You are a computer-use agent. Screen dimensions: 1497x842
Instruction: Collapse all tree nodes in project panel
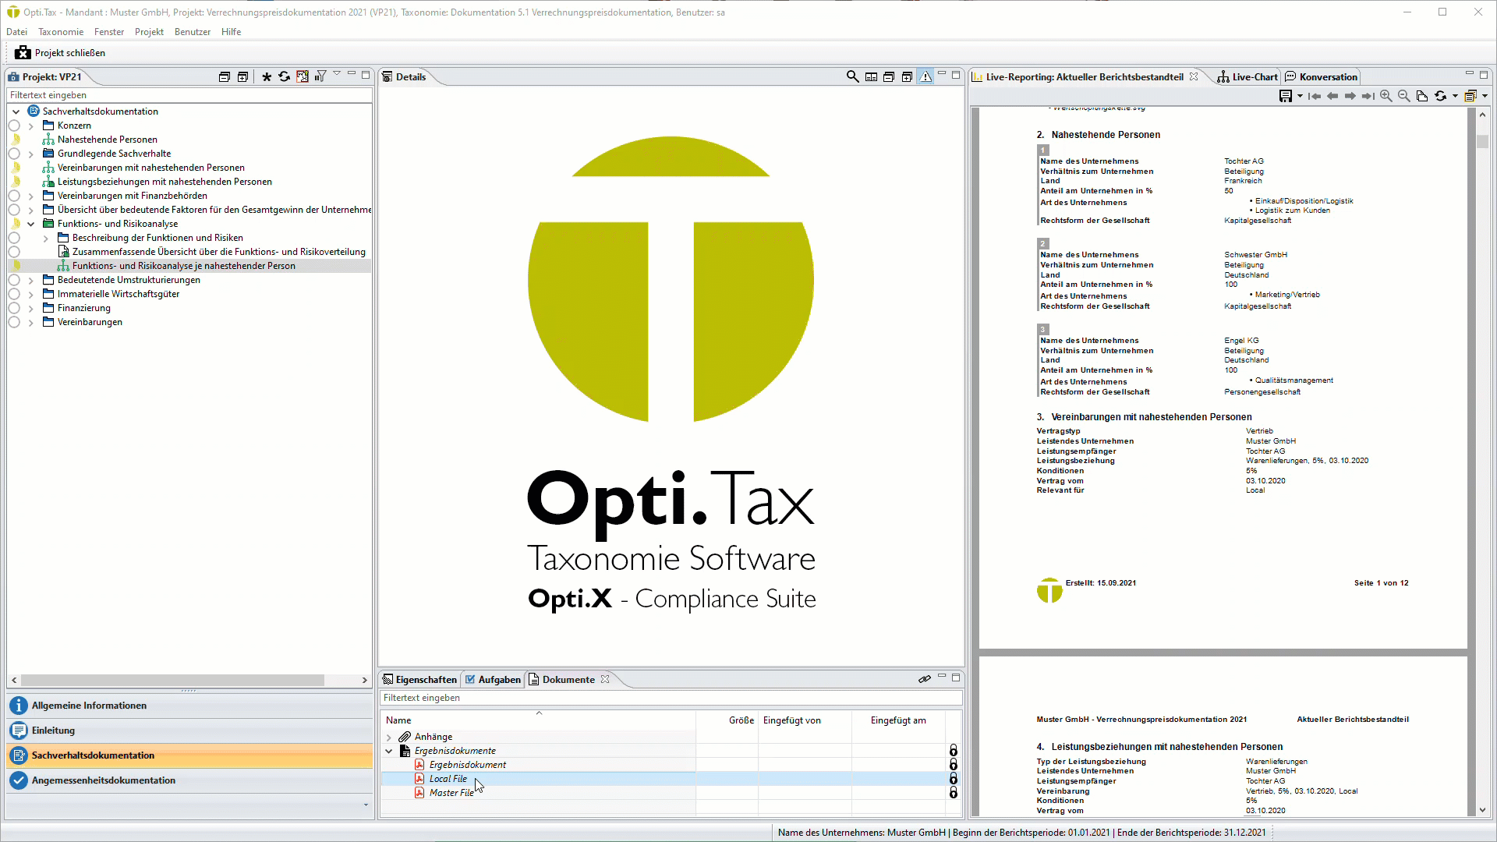(x=225, y=76)
